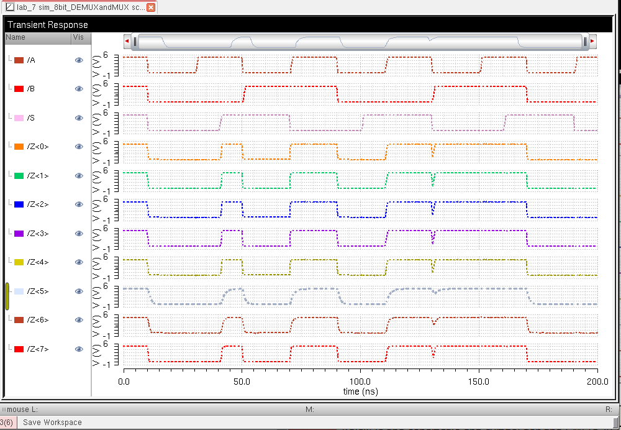Select the /S signal name
This screenshot has width=621, height=430.
click(x=31, y=118)
